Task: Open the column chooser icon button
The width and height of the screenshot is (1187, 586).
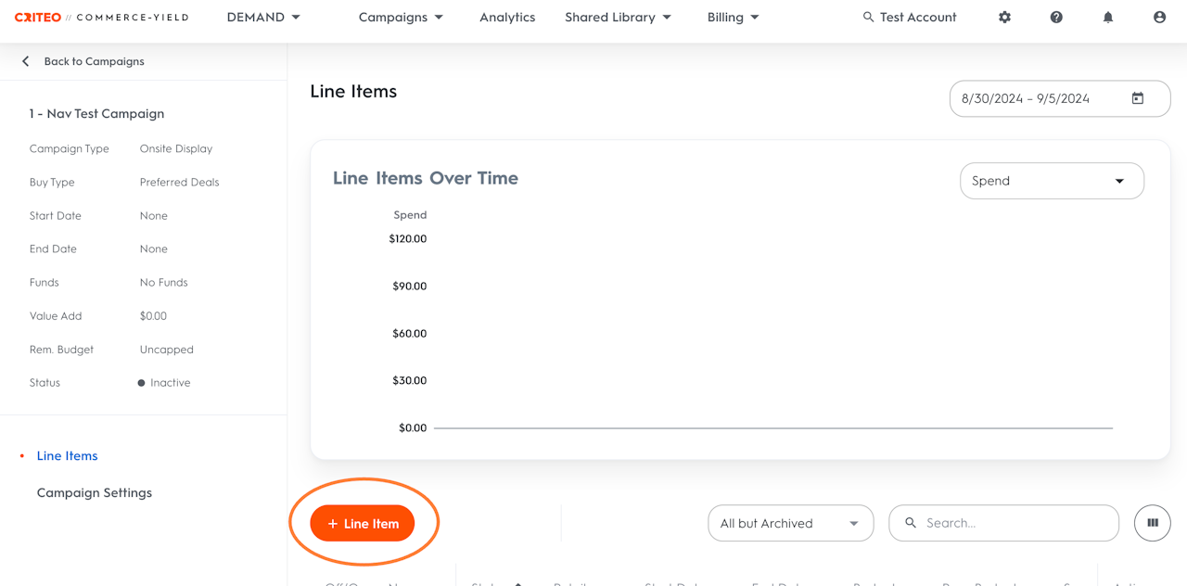Action: [1153, 523]
